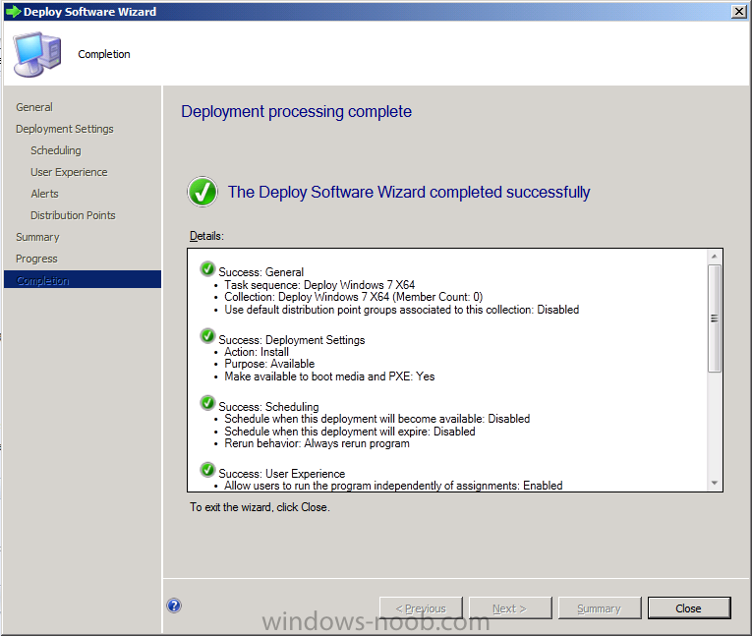Image resolution: width=752 pixels, height=636 pixels.
Task: Go to the Summary step in the sidebar
Action: point(37,237)
